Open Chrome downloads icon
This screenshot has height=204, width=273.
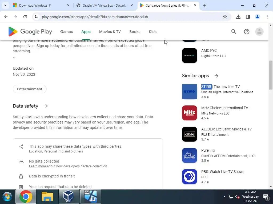238,17
